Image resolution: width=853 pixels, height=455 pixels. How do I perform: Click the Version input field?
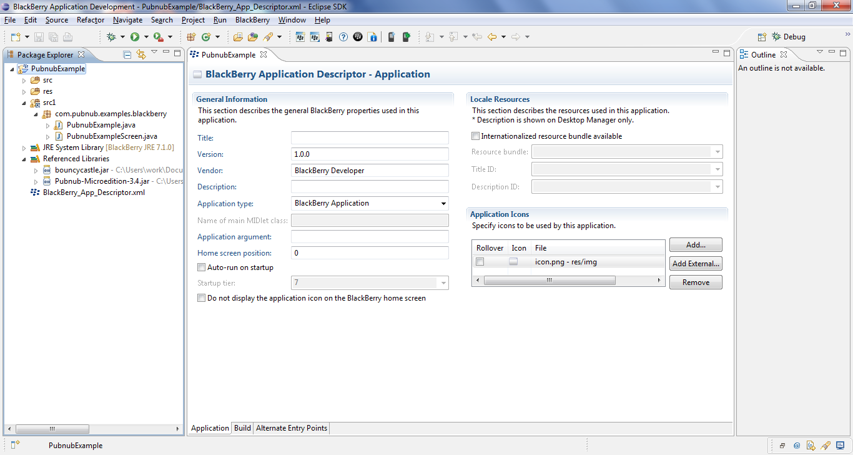coord(369,154)
